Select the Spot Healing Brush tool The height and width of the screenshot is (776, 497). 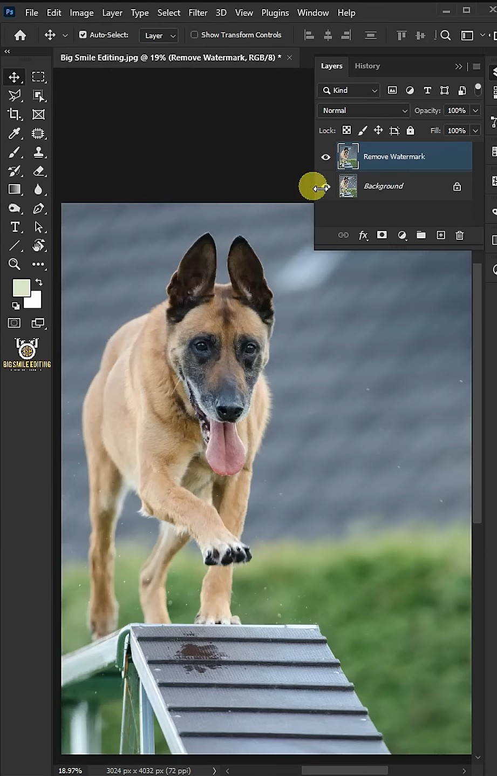tap(38, 133)
